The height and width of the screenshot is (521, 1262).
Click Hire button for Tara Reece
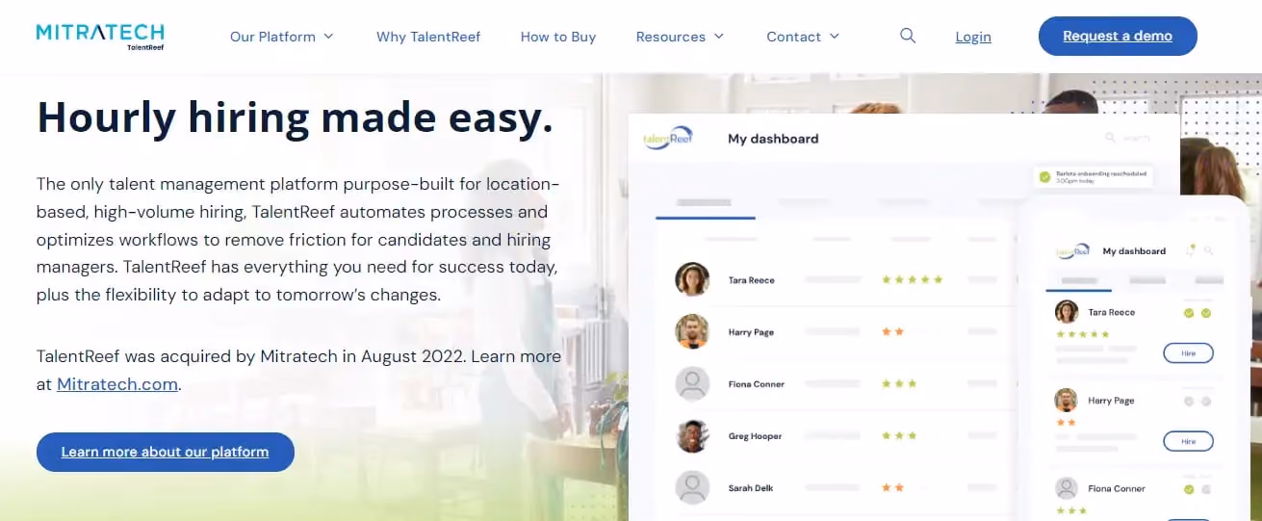1188,353
